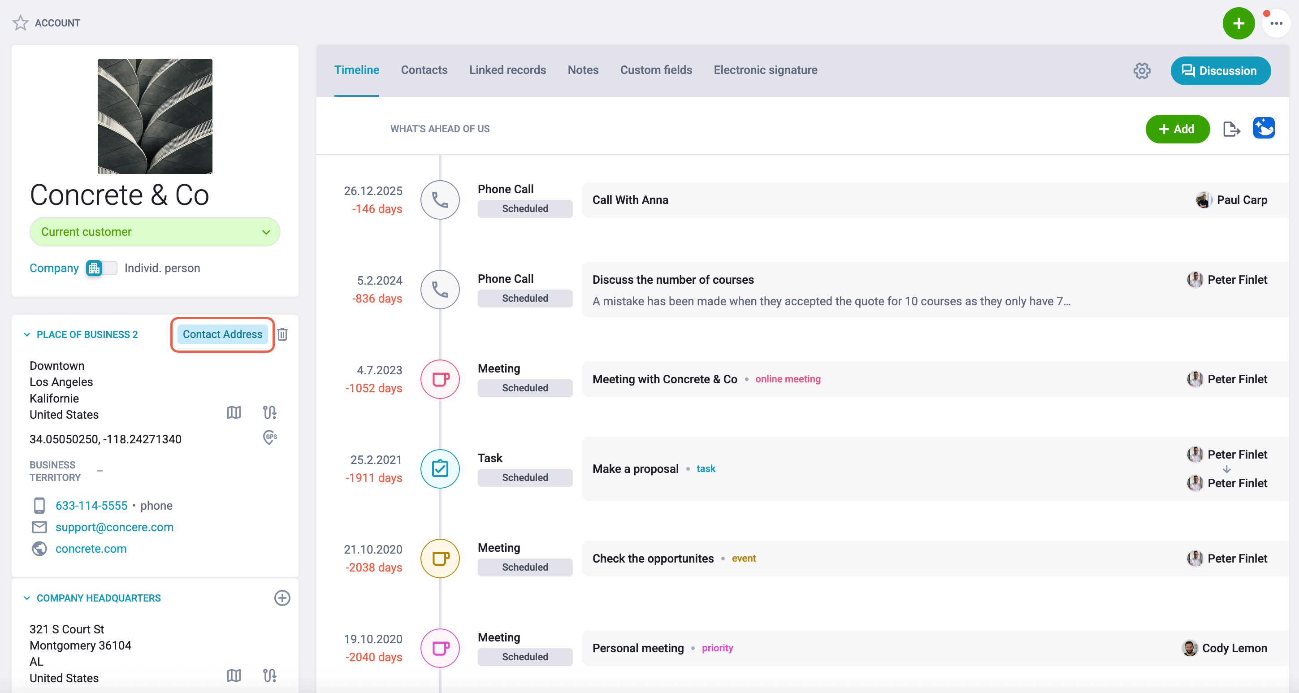1299x693 pixels.
Task: Delete Place of Business 2 with trash icon
Action: point(282,334)
